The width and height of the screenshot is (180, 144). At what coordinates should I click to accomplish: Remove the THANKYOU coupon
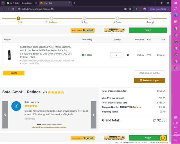137,107
